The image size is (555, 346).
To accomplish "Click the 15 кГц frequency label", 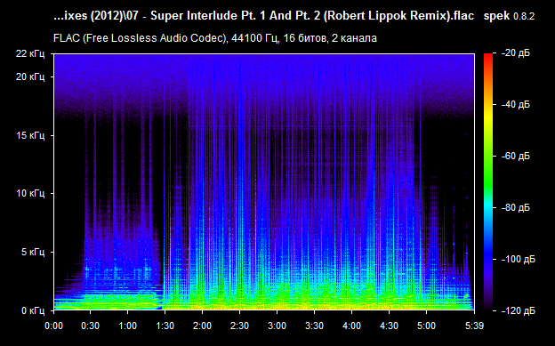I will point(30,135).
